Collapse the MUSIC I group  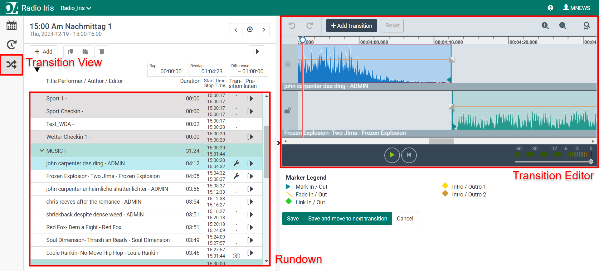pos(42,151)
